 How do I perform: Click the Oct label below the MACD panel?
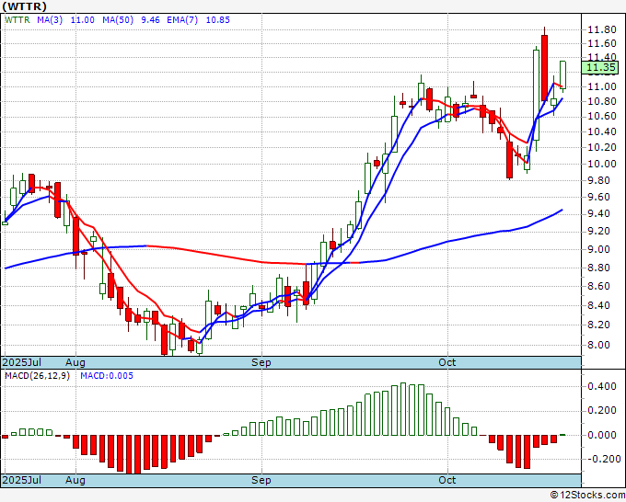(x=447, y=480)
